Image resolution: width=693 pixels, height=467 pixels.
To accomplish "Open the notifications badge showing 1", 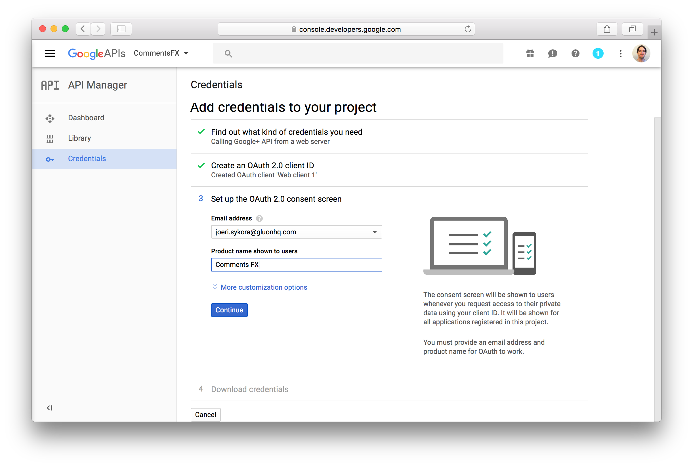I will click(x=598, y=54).
